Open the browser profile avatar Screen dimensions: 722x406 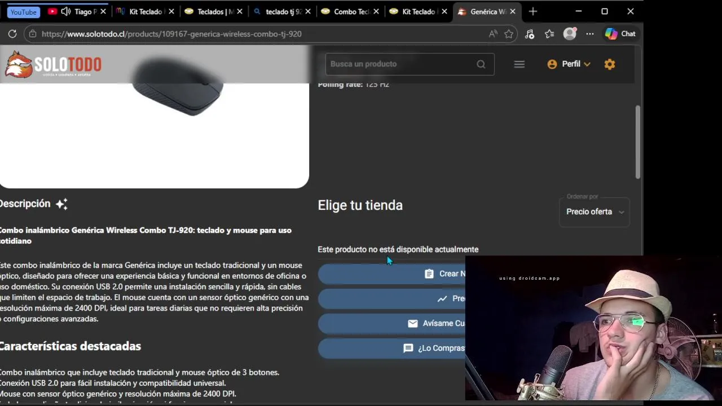570,33
